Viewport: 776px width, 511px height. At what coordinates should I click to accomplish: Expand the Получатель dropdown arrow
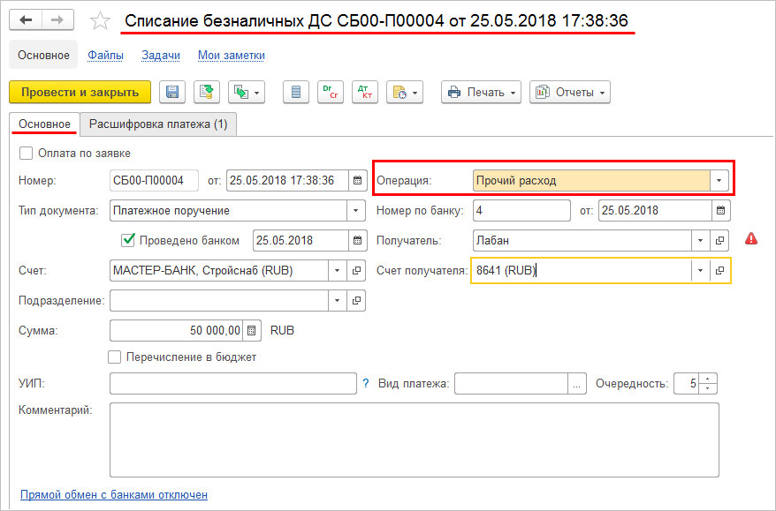coord(700,241)
